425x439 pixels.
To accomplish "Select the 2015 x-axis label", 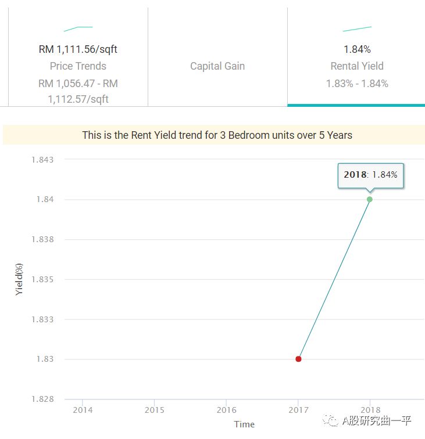I will 154,409.
